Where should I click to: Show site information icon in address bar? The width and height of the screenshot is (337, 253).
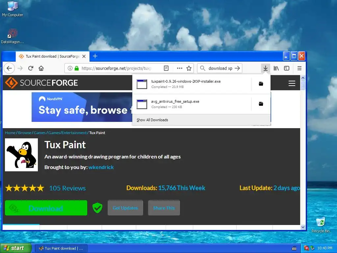tap(70, 68)
